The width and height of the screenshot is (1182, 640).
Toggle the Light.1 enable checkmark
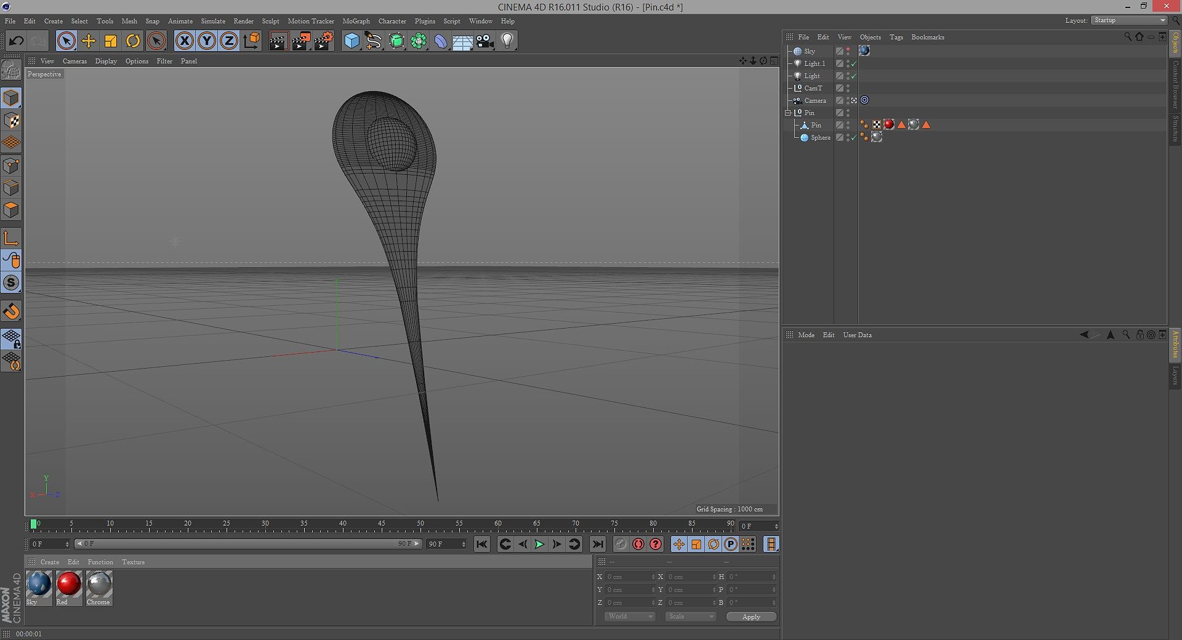click(854, 63)
